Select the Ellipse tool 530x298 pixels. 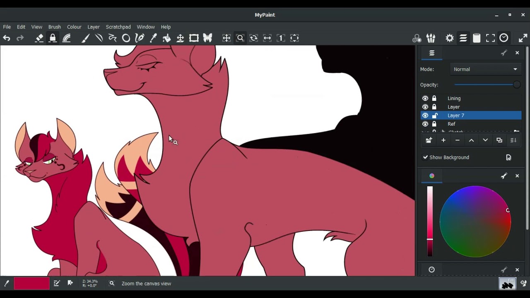click(126, 38)
